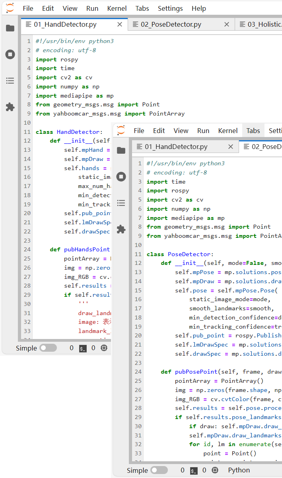Click 'import cv2 as cv' in back window editor
The height and width of the screenshot is (478, 282).
64,77
